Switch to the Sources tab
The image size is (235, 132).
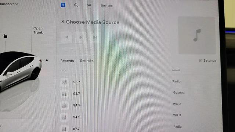click(87, 61)
